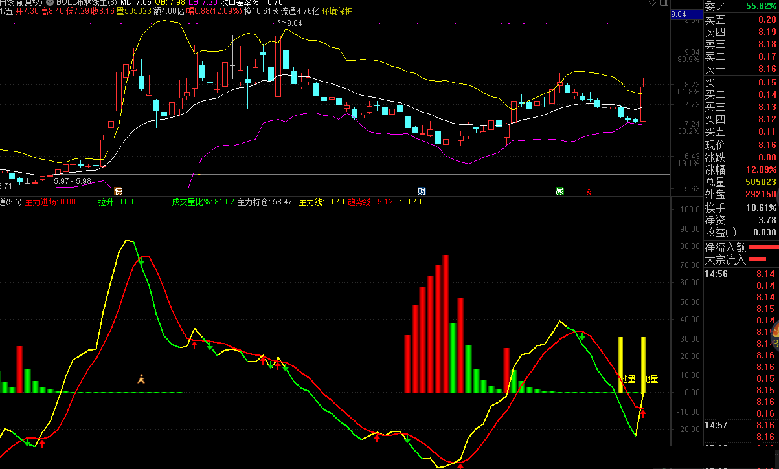779x469 pixels.
Task: Click the 主力持仓: 58.47 label
Action: (x=265, y=202)
